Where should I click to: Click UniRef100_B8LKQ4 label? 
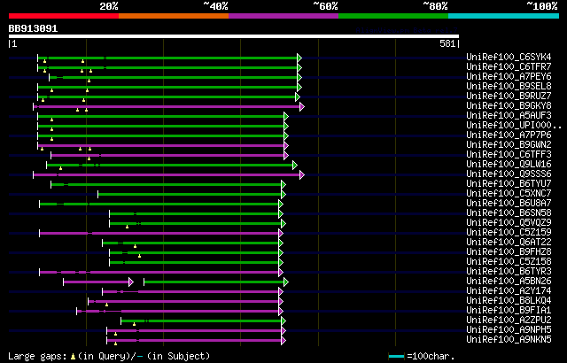coord(509,301)
